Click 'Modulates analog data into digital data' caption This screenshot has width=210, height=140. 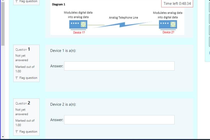(x=168, y=15)
